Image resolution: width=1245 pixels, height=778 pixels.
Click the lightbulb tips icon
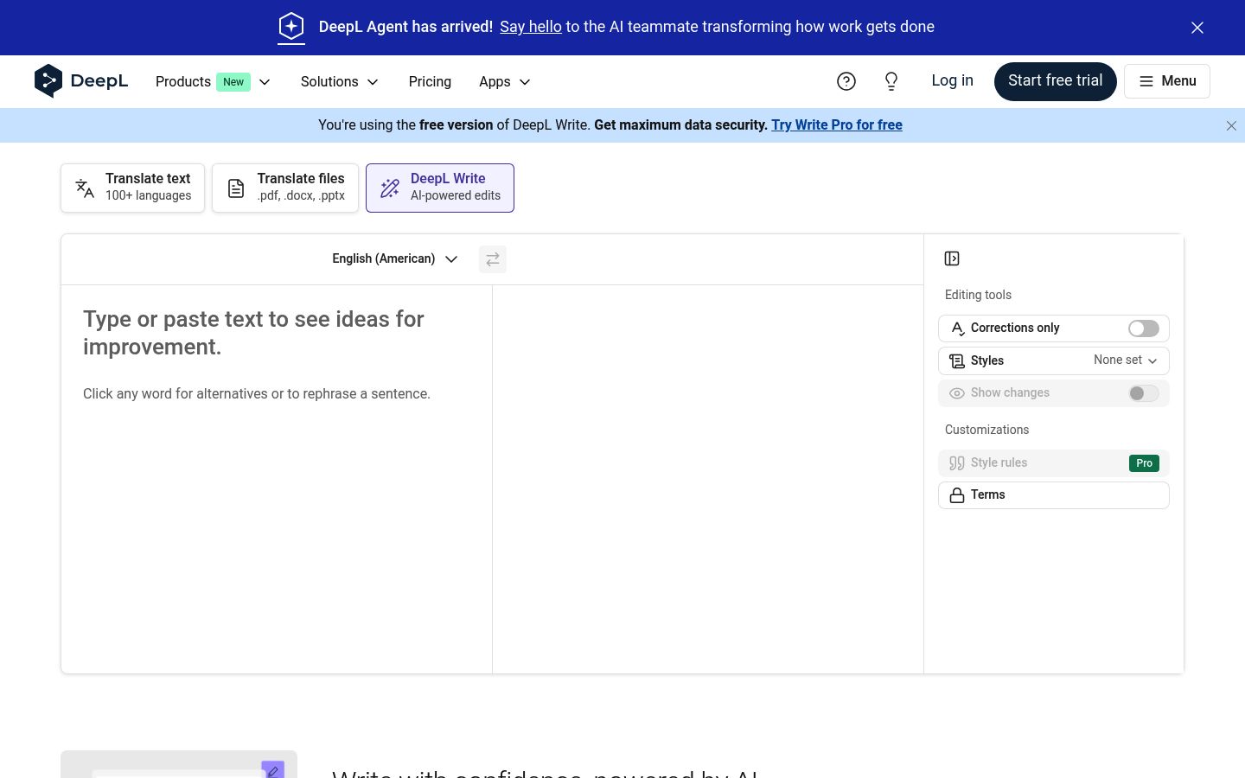tap(891, 81)
